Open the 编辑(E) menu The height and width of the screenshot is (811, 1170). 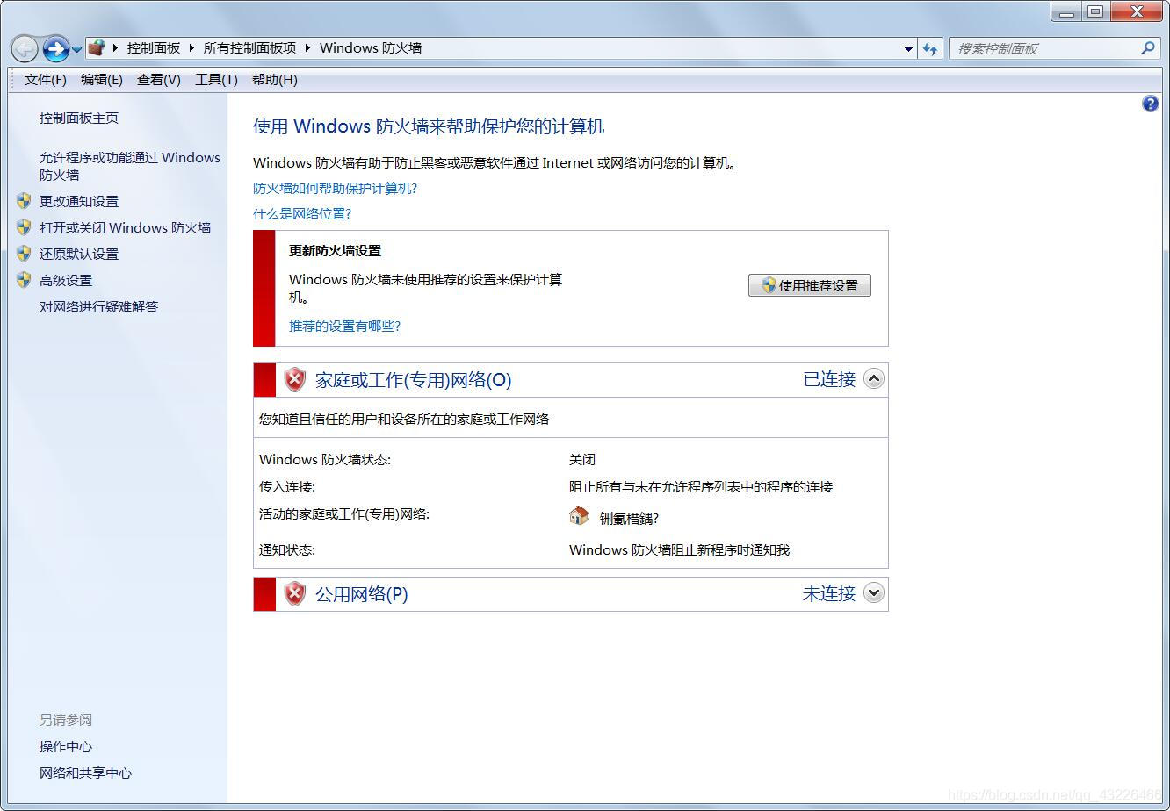[102, 80]
